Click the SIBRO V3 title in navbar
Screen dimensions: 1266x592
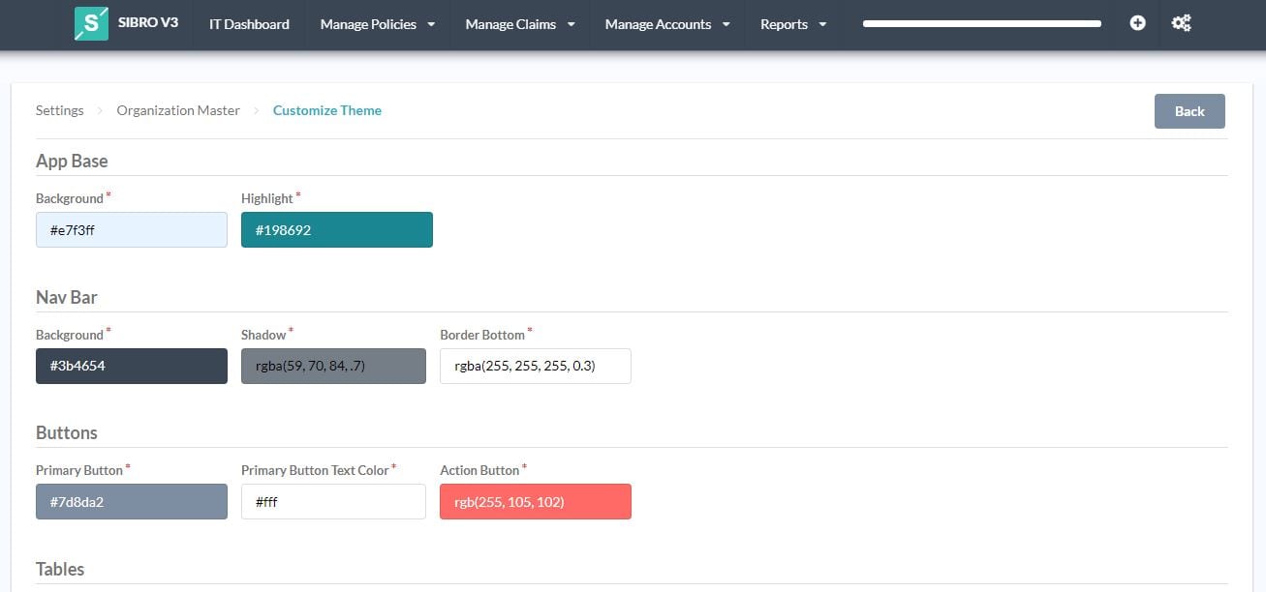click(x=146, y=23)
